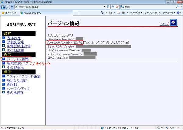
Task: Open the ログインパスワード設定 link
Action: pyautogui.click(x=23, y=76)
